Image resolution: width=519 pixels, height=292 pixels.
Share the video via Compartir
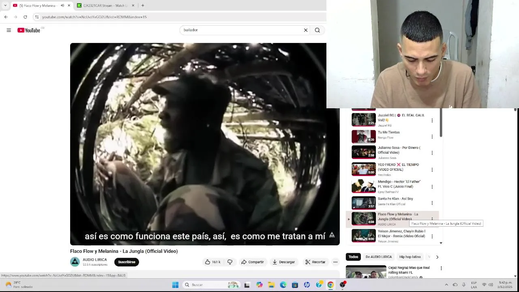coord(253,262)
